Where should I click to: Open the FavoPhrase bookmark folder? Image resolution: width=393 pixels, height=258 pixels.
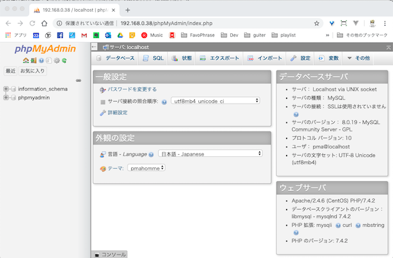pyautogui.click(x=198, y=35)
